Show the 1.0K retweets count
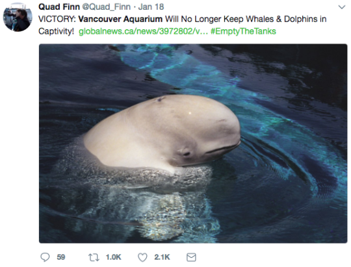351x267 pixels. pos(114,257)
